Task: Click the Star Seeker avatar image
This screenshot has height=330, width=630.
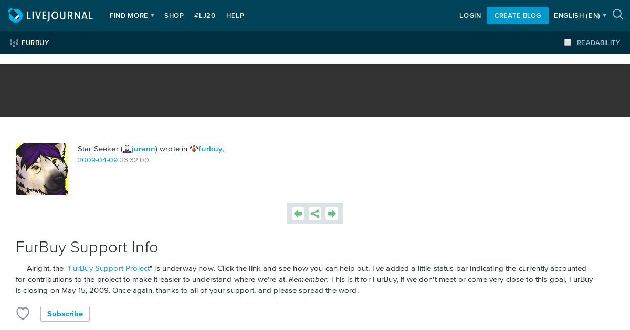Action: coord(42,169)
